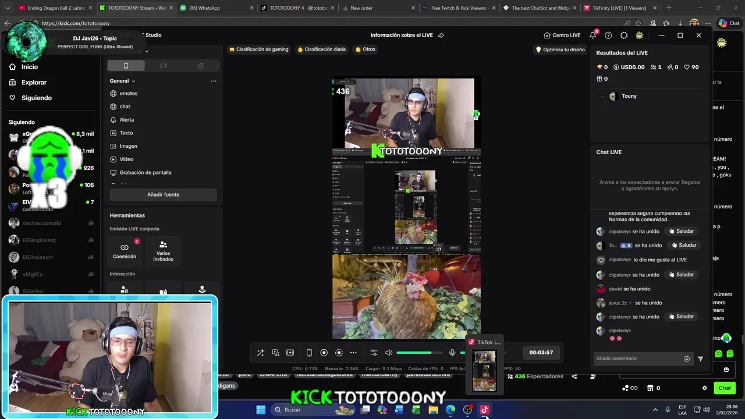
Task: Click the jexuz.2z joined message
Action: [629, 303]
